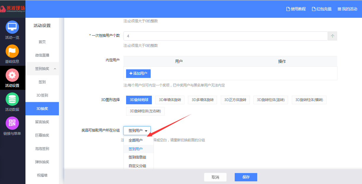This screenshot has width=362, height=184.
Task: Open the 活动数据 database icon
Action: [x=12, y=99]
